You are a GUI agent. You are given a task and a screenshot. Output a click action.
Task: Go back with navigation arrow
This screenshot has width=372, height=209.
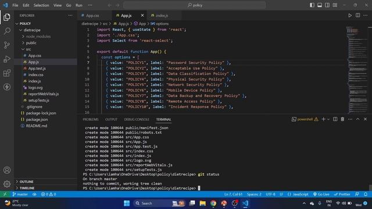click(109, 5)
